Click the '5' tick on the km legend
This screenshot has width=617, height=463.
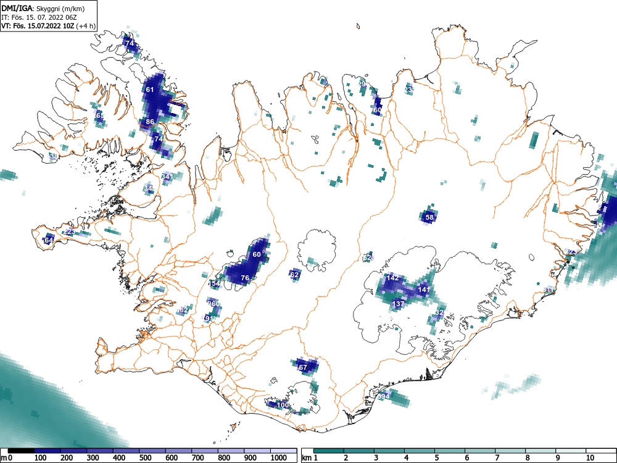coord(437,458)
